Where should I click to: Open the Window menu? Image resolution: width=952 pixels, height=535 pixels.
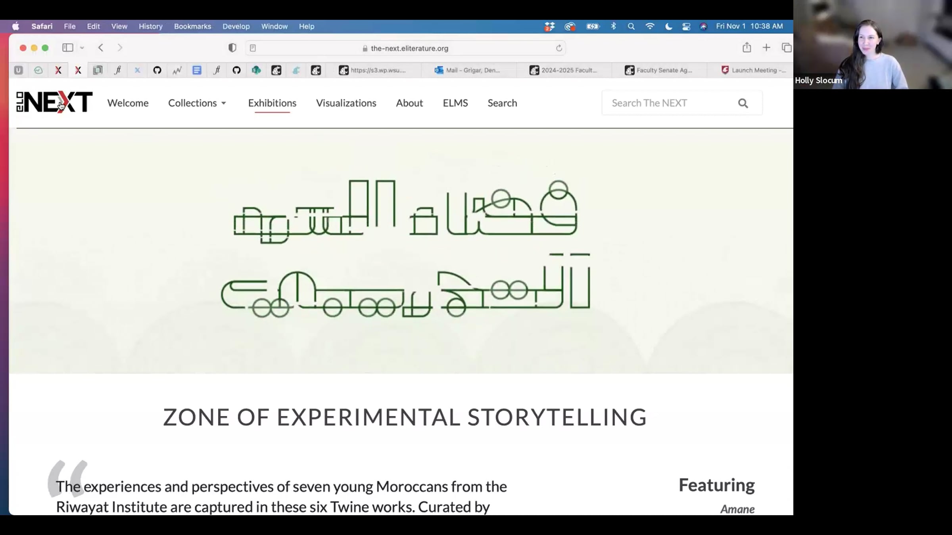pyautogui.click(x=274, y=26)
